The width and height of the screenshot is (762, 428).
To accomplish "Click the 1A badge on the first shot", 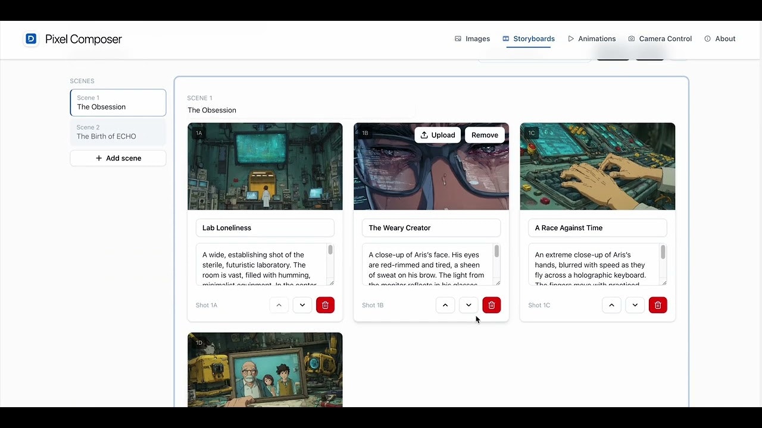I will tap(199, 133).
